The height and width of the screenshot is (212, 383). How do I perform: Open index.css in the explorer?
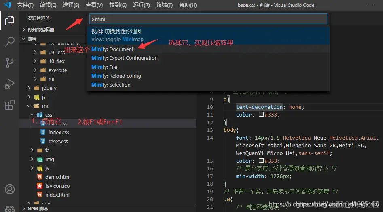tap(59, 132)
